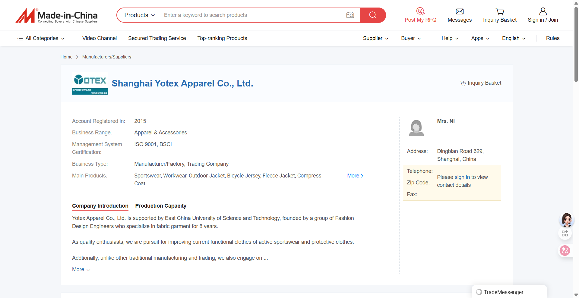This screenshot has height=298, width=579.
Task: Open the customer service avatar widget
Action: [x=566, y=220]
